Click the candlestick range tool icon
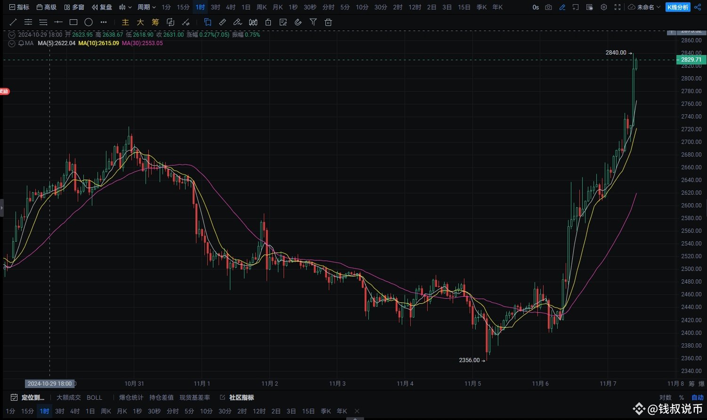 (x=253, y=22)
